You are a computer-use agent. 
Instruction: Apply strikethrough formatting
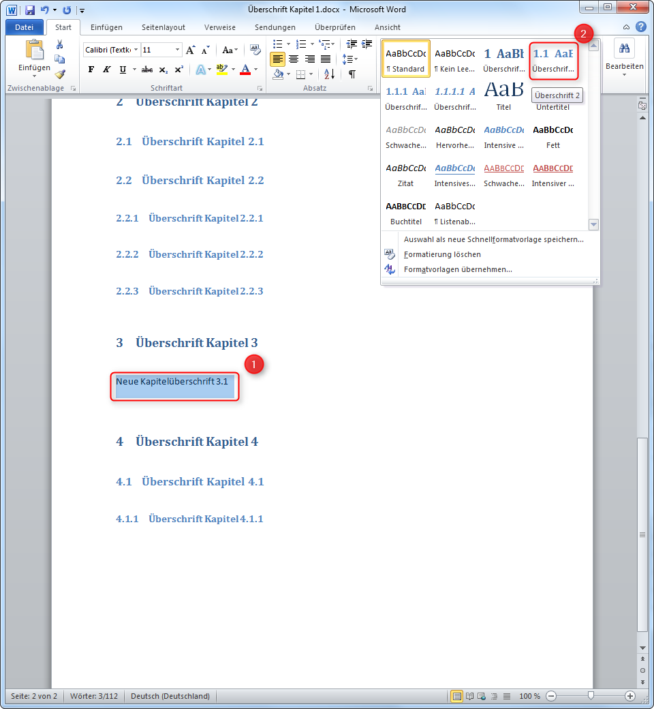tap(146, 69)
